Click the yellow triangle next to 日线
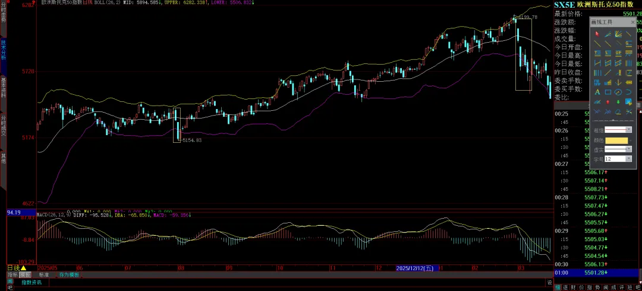 point(23,268)
